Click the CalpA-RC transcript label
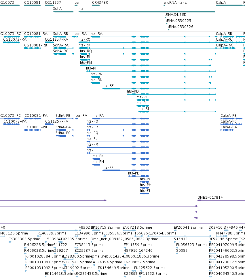The height and width of the screenshot is (278, 245). [224, 39]
